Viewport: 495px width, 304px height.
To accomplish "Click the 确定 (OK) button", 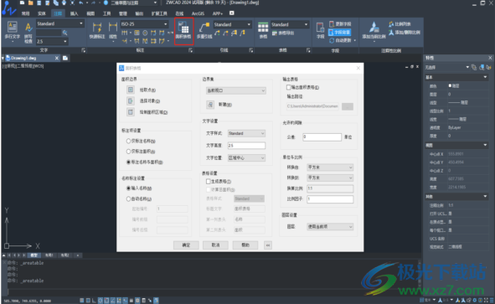I will click(x=186, y=245).
